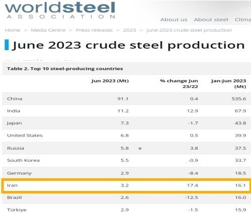Select the China row country name

15,98
